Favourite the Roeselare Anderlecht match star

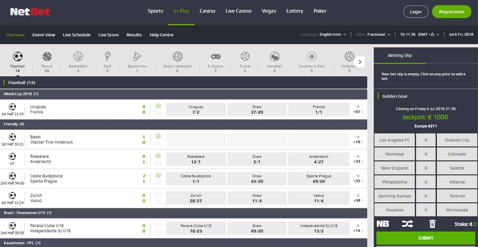coord(358,156)
